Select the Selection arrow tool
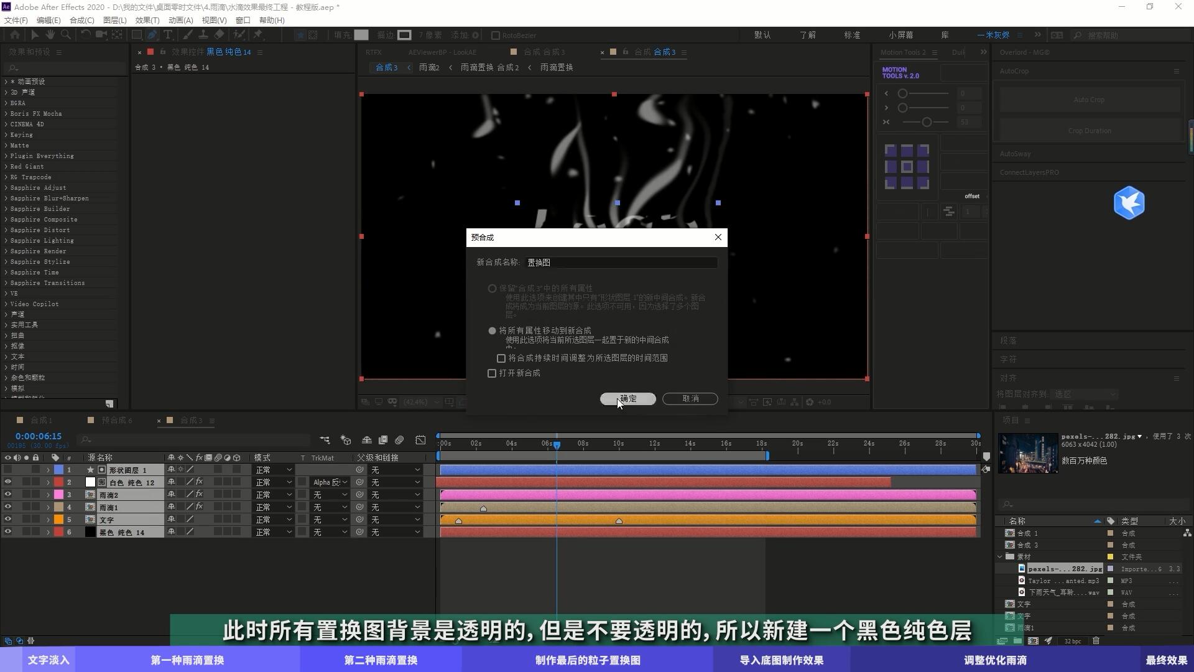The image size is (1194, 672). point(35,35)
